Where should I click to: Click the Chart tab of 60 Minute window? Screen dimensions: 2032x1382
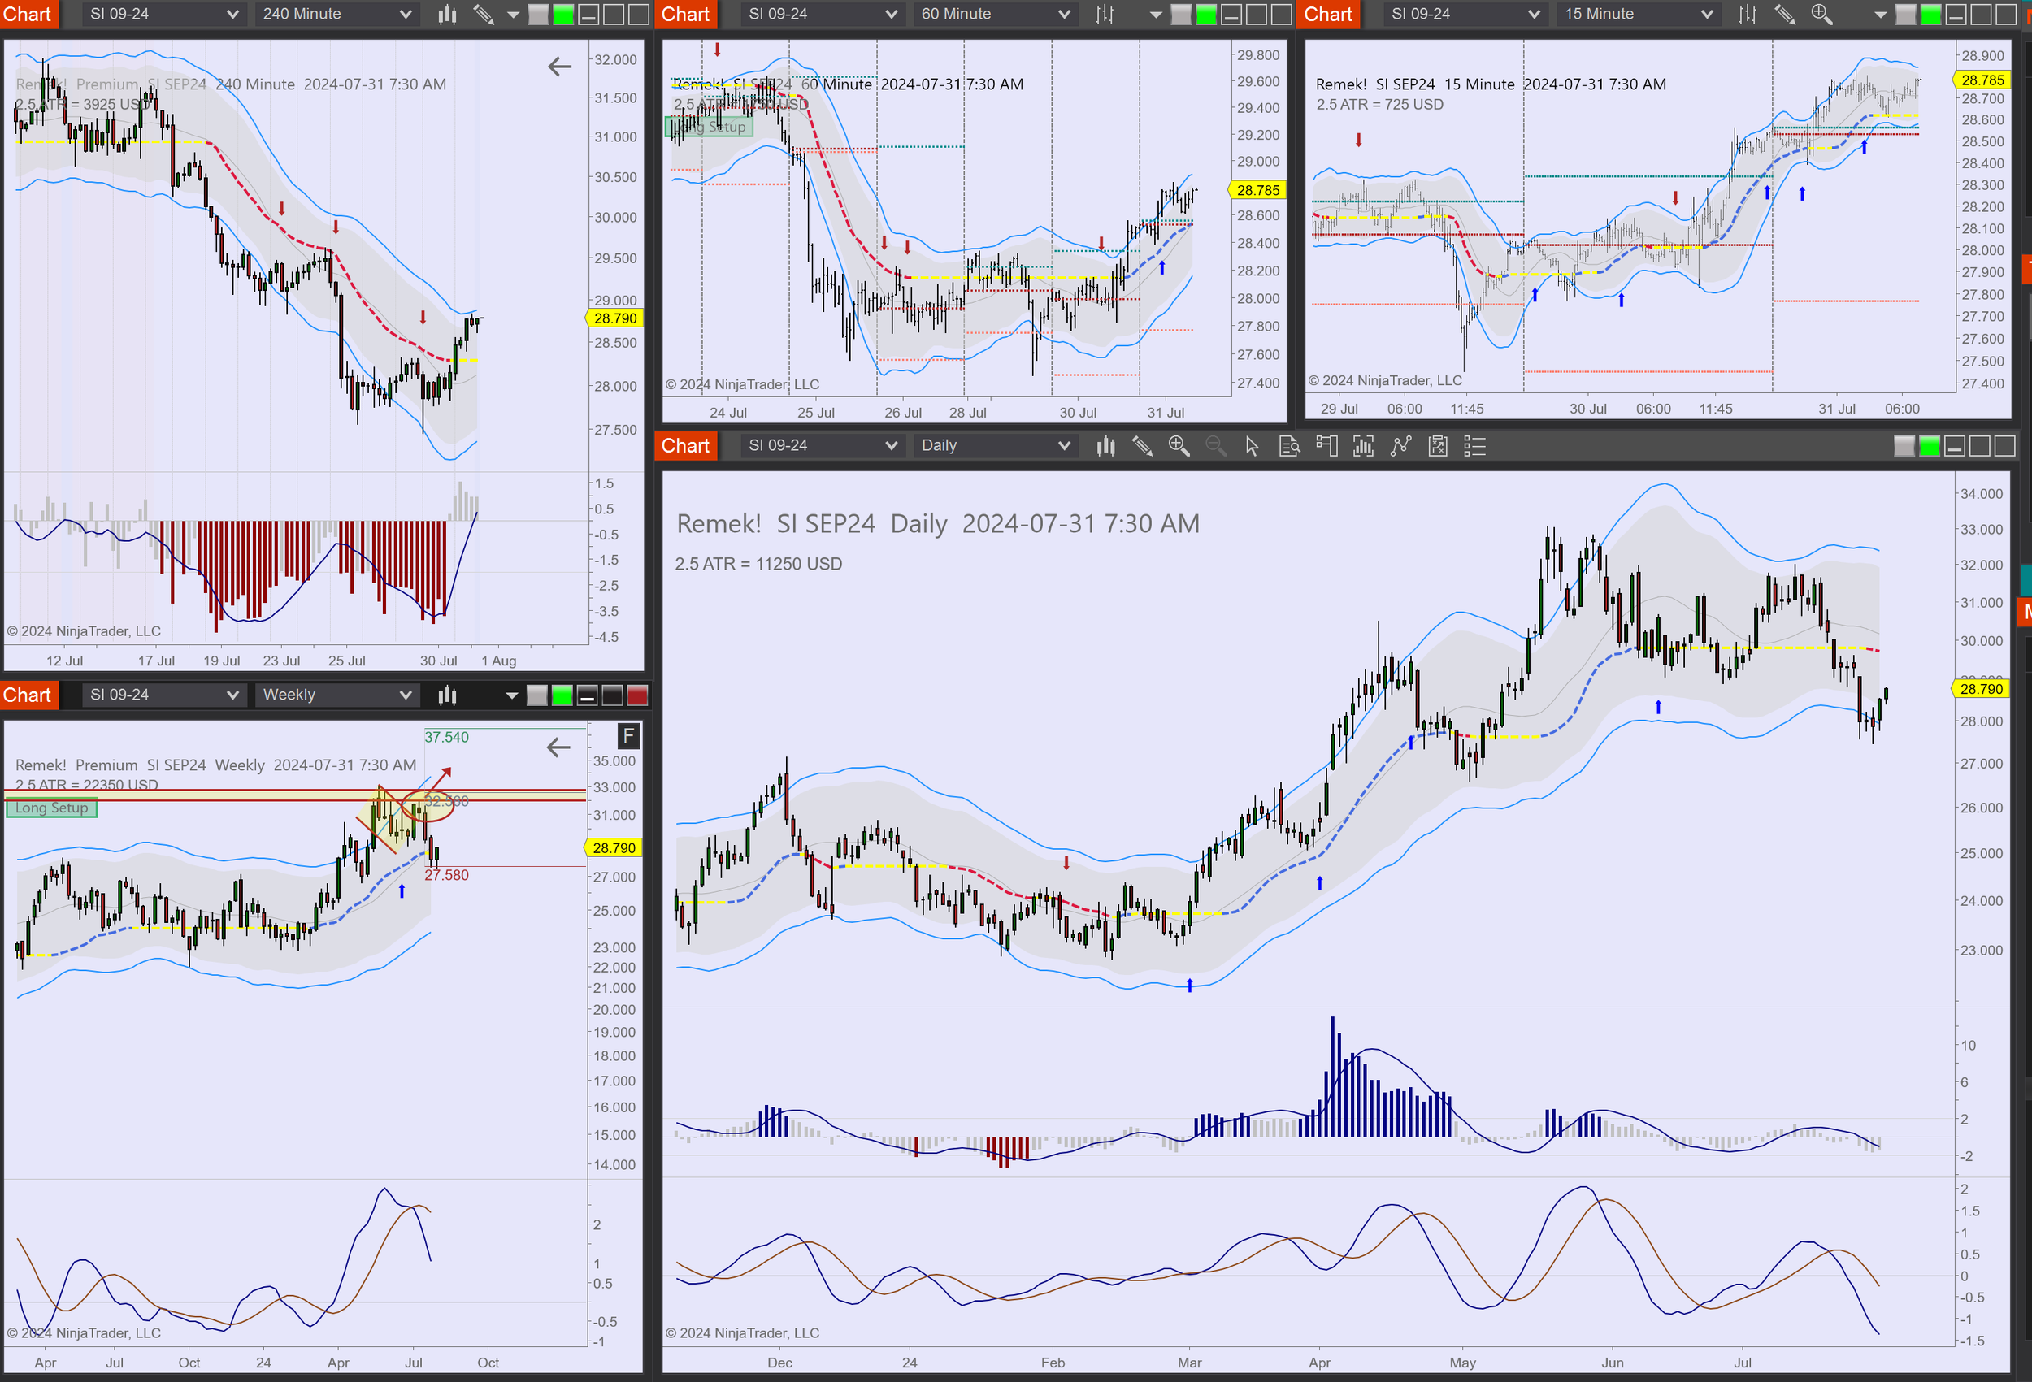coord(685,14)
